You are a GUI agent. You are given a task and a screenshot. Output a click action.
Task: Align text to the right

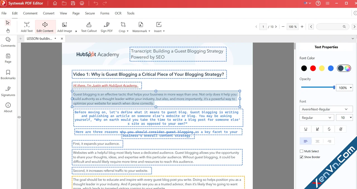(x=329, y=141)
